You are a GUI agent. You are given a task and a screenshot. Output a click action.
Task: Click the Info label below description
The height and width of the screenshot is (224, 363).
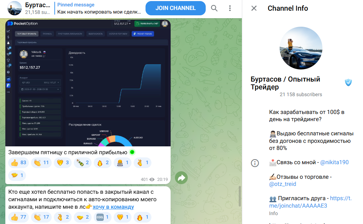click(273, 213)
